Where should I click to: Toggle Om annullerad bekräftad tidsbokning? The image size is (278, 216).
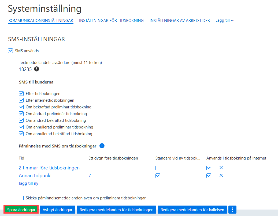[x=21, y=134]
